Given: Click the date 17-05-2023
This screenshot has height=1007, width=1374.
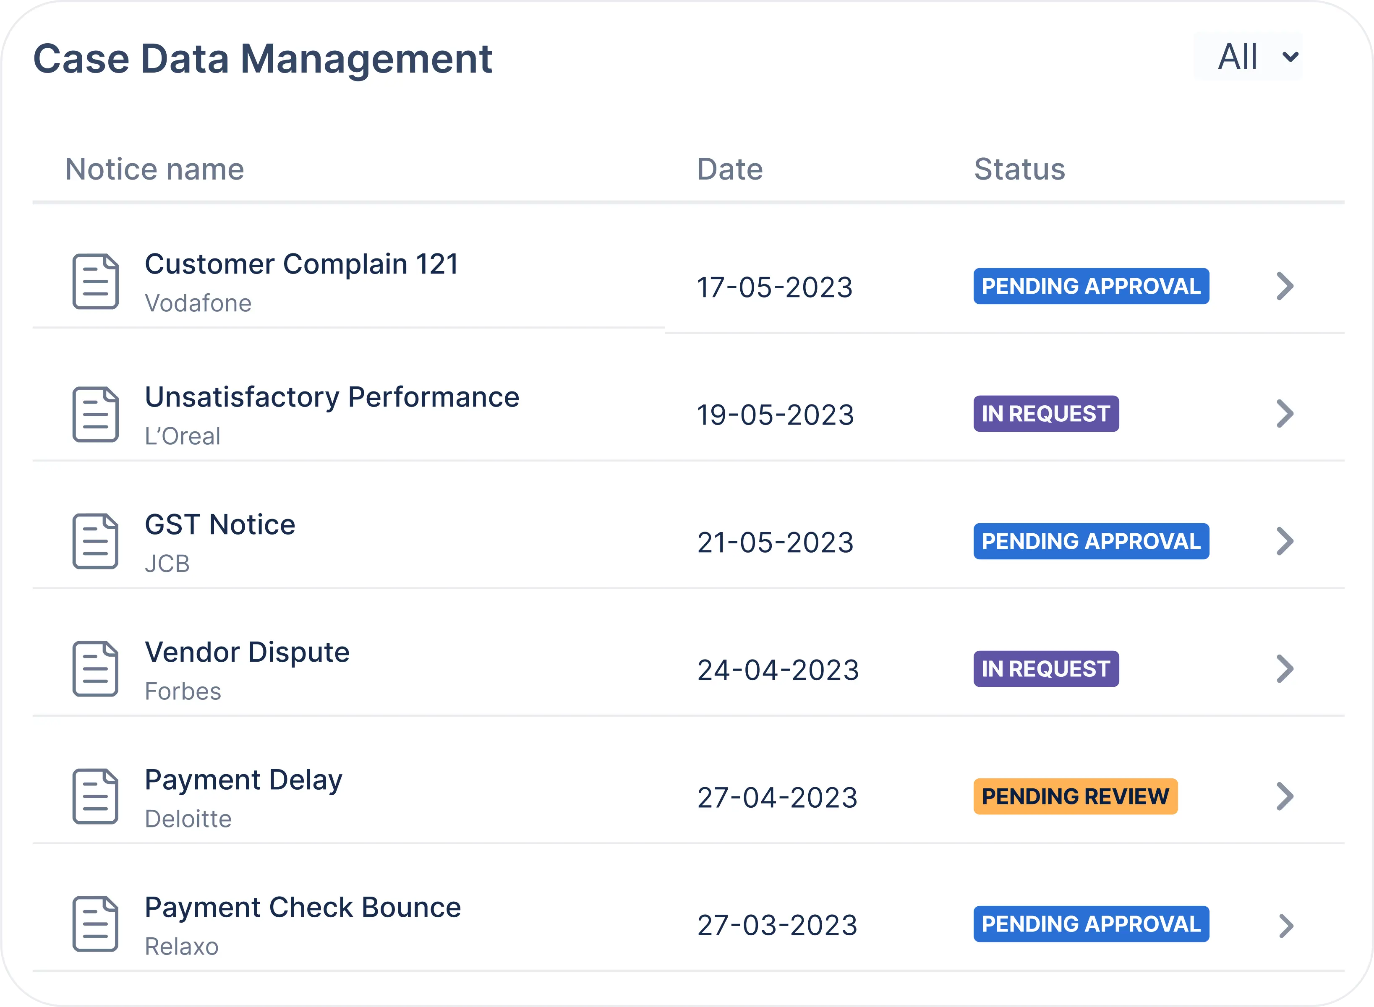Looking at the screenshot, I should coord(774,287).
